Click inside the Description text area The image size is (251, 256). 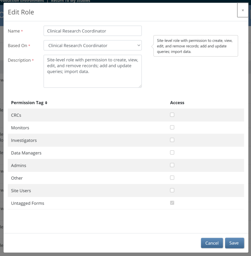click(x=92, y=70)
